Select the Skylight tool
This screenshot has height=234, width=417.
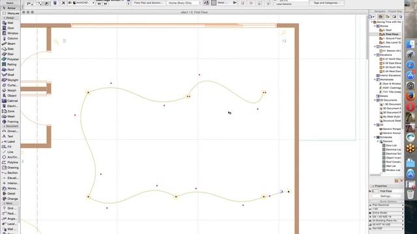(x=10, y=80)
